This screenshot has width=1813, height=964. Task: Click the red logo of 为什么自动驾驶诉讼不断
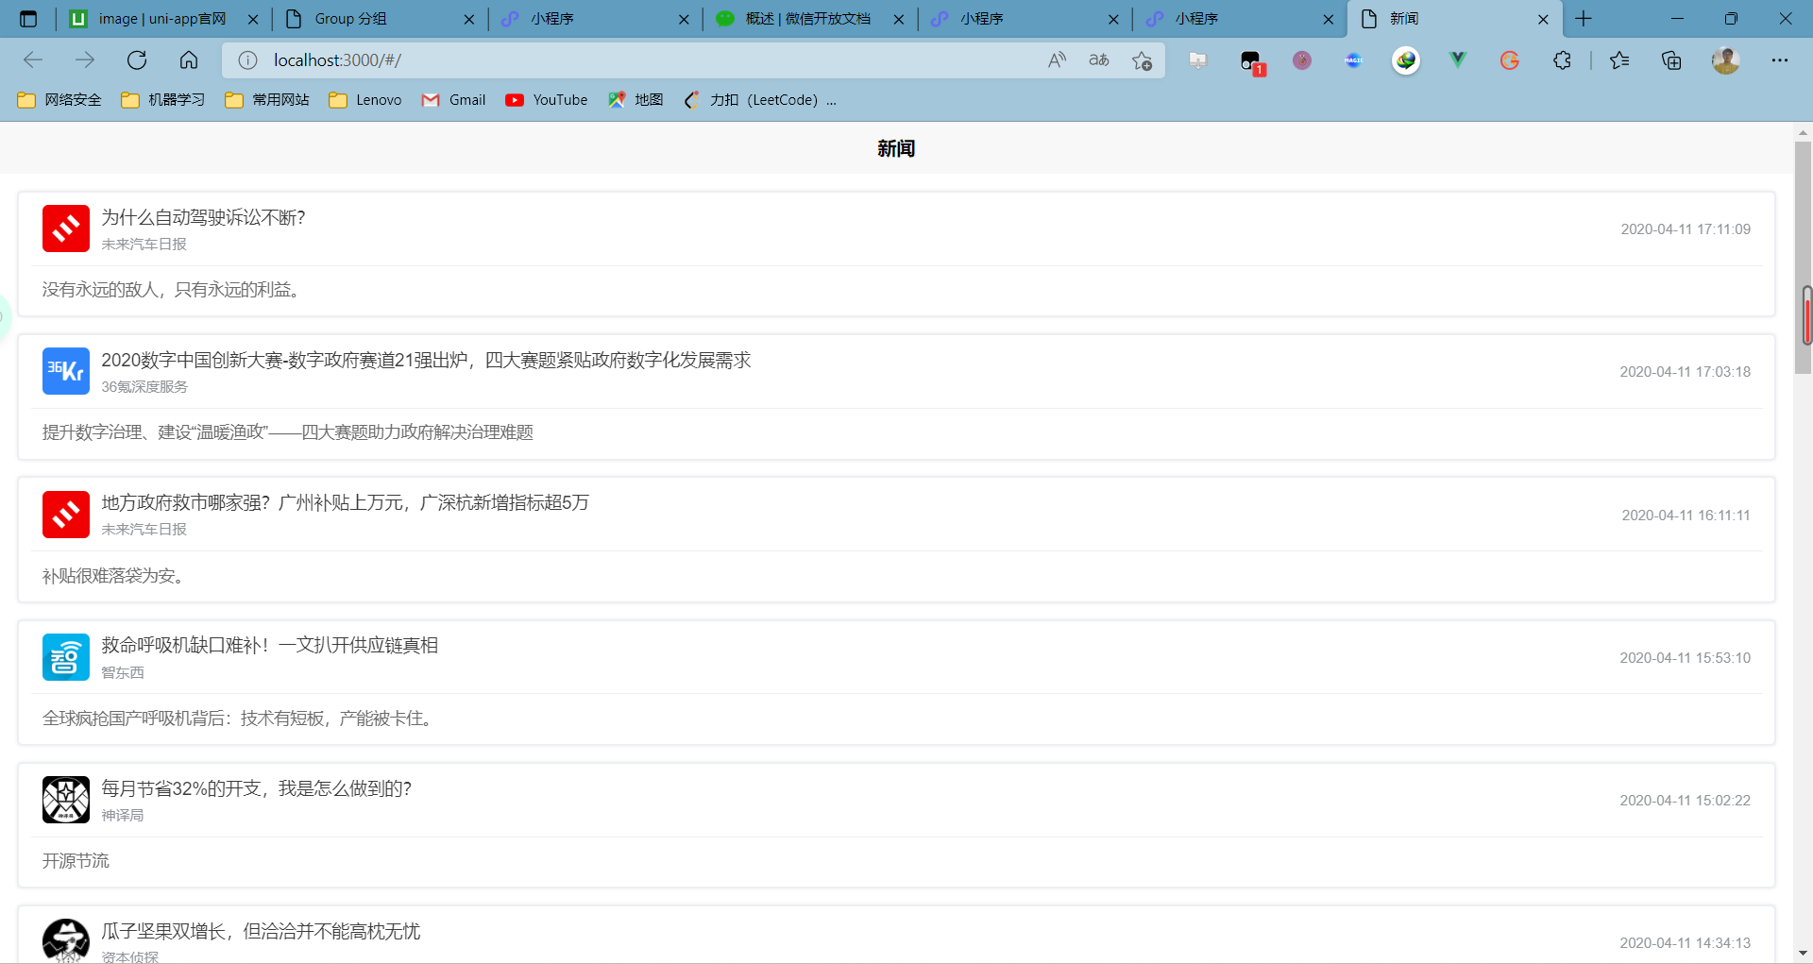coord(66,228)
